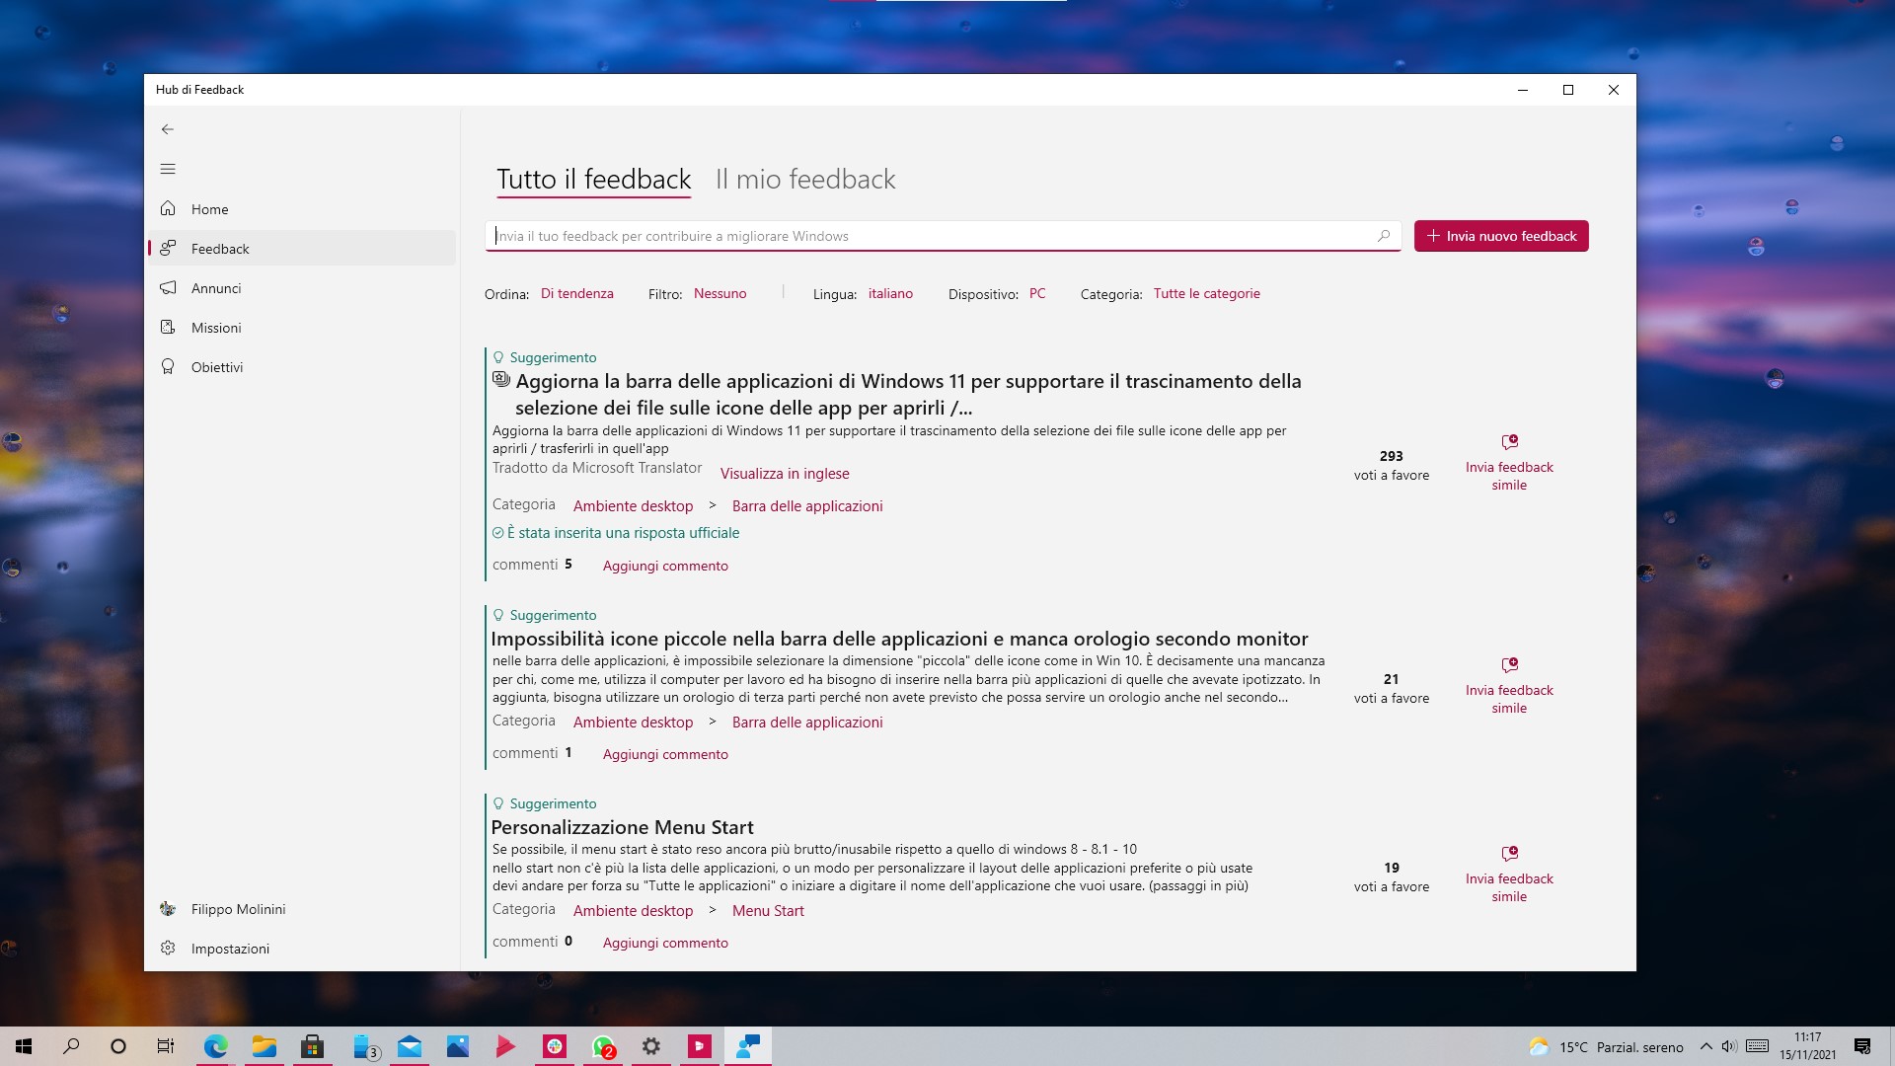The width and height of the screenshot is (1895, 1066).
Task: Toggle the hamburger navigation menu
Action: [168, 169]
